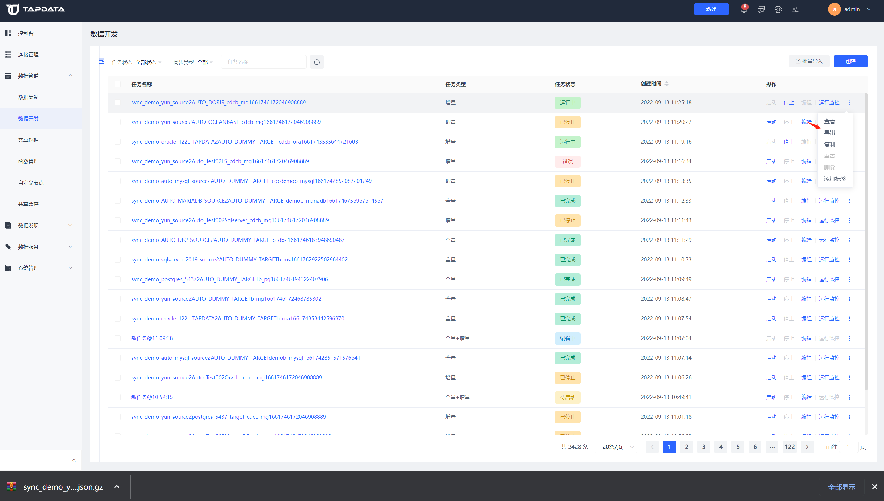Select checkbox for 新任务@10:52:15 row
The height and width of the screenshot is (501, 884).
tap(117, 397)
